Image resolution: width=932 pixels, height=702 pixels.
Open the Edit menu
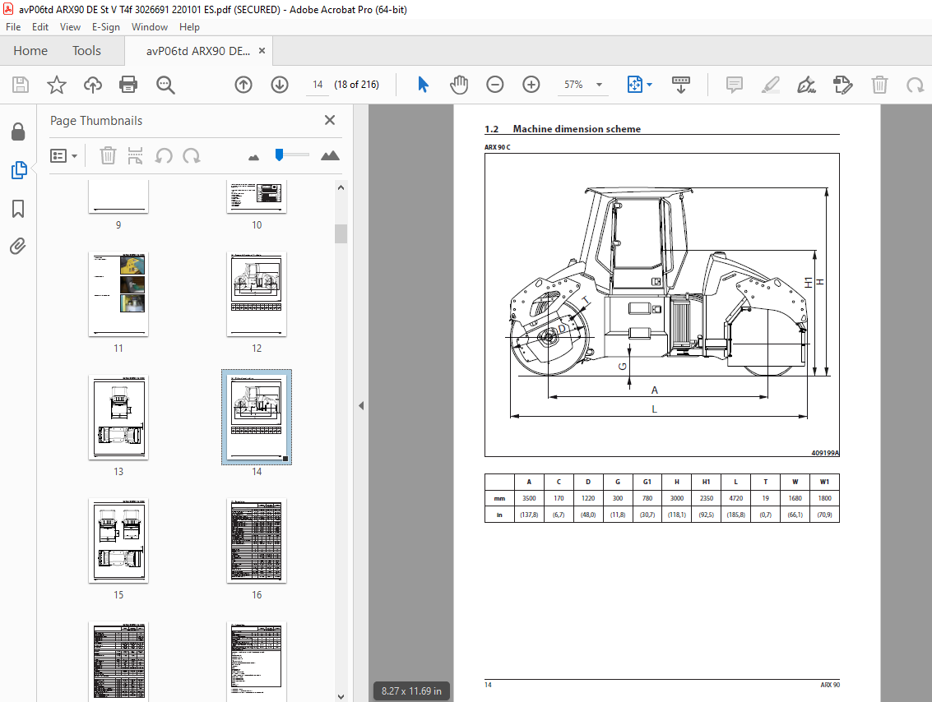pyautogui.click(x=39, y=27)
